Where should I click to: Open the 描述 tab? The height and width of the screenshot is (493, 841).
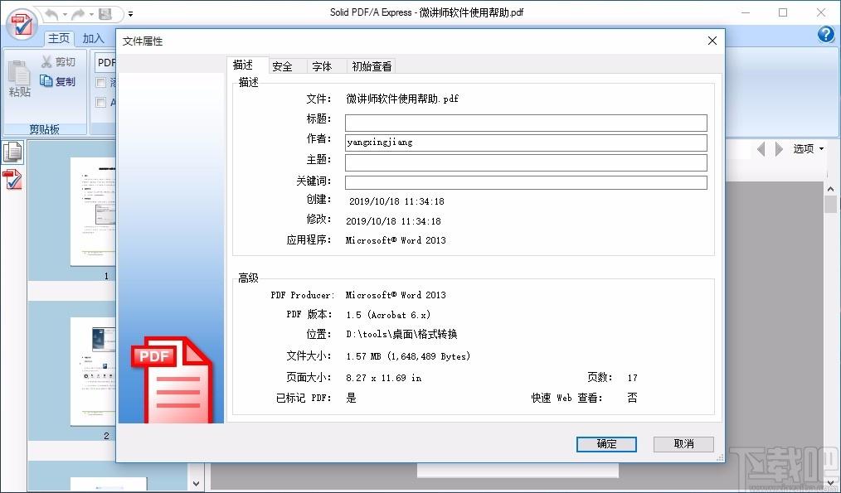(x=247, y=65)
